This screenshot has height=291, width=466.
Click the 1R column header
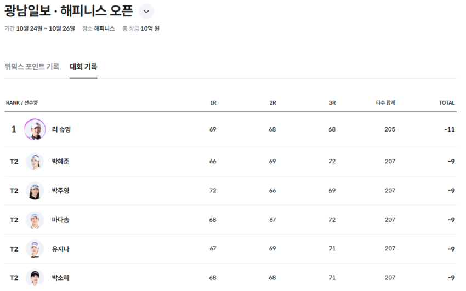click(213, 102)
